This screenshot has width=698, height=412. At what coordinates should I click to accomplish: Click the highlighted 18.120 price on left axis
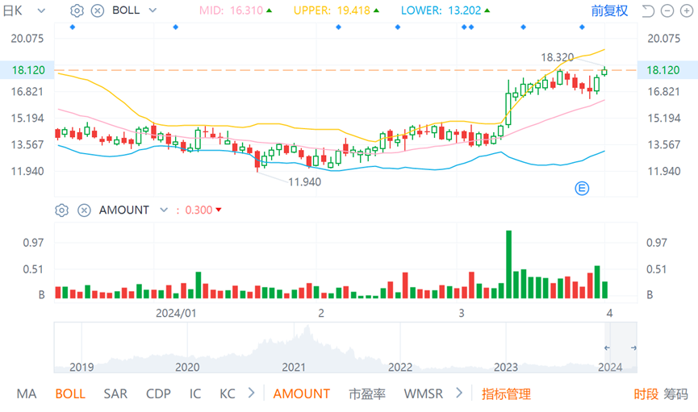pos(28,70)
